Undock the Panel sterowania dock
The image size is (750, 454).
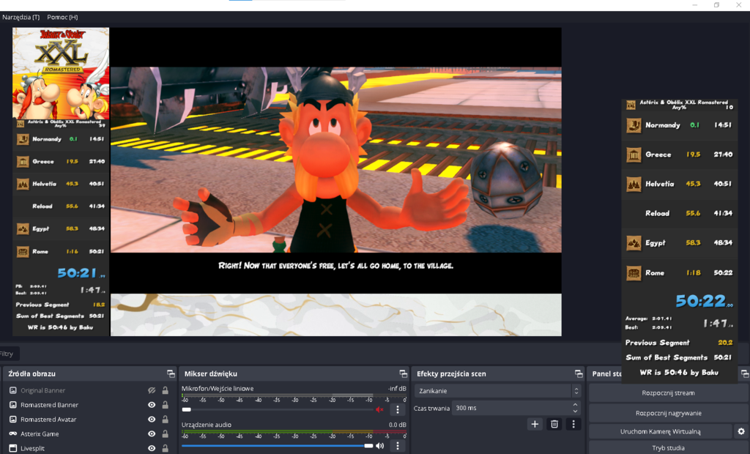[745, 373]
